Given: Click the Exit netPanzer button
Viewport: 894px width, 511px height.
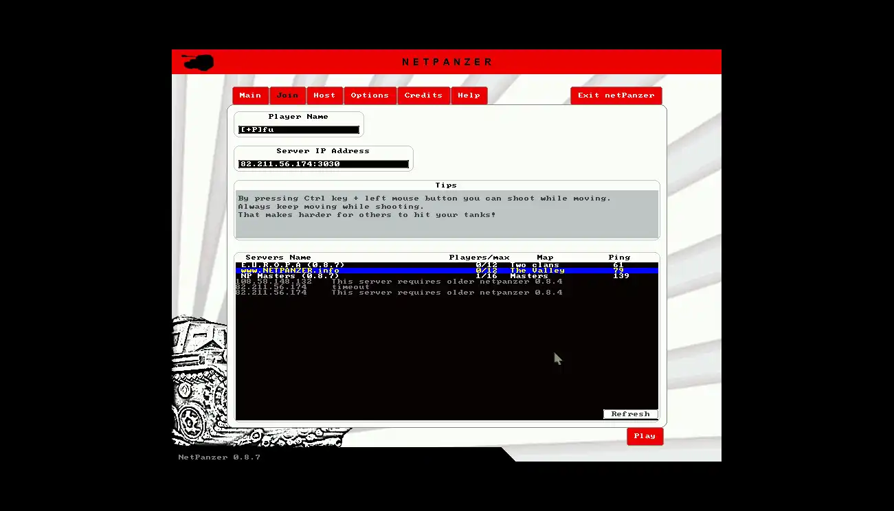Looking at the screenshot, I should [616, 95].
